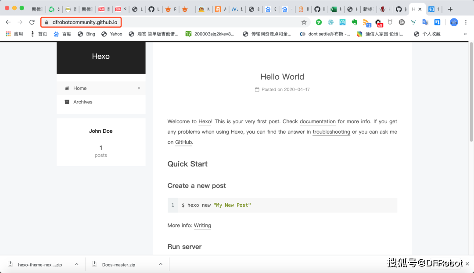Select the Home menu item in sidebar
This screenshot has width=474, height=273.
coord(101,88)
